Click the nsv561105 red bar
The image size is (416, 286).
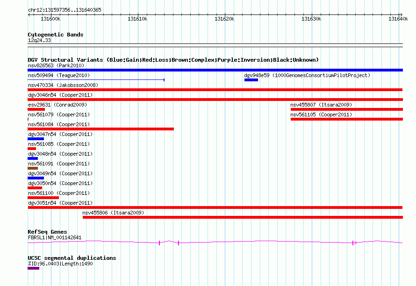pos(347,119)
